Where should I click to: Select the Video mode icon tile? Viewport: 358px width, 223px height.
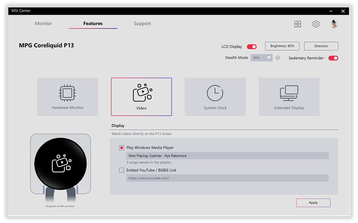click(x=141, y=93)
